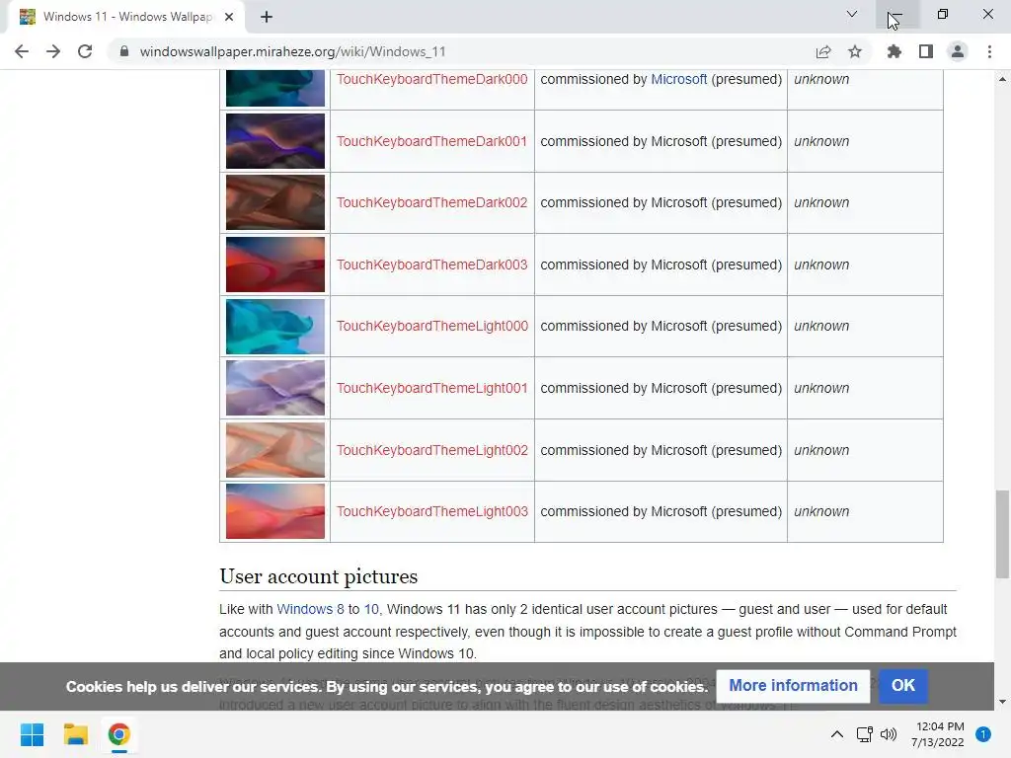
Task: Open TouchKeyboardThemeLight003 link
Action: pos(432,511)
